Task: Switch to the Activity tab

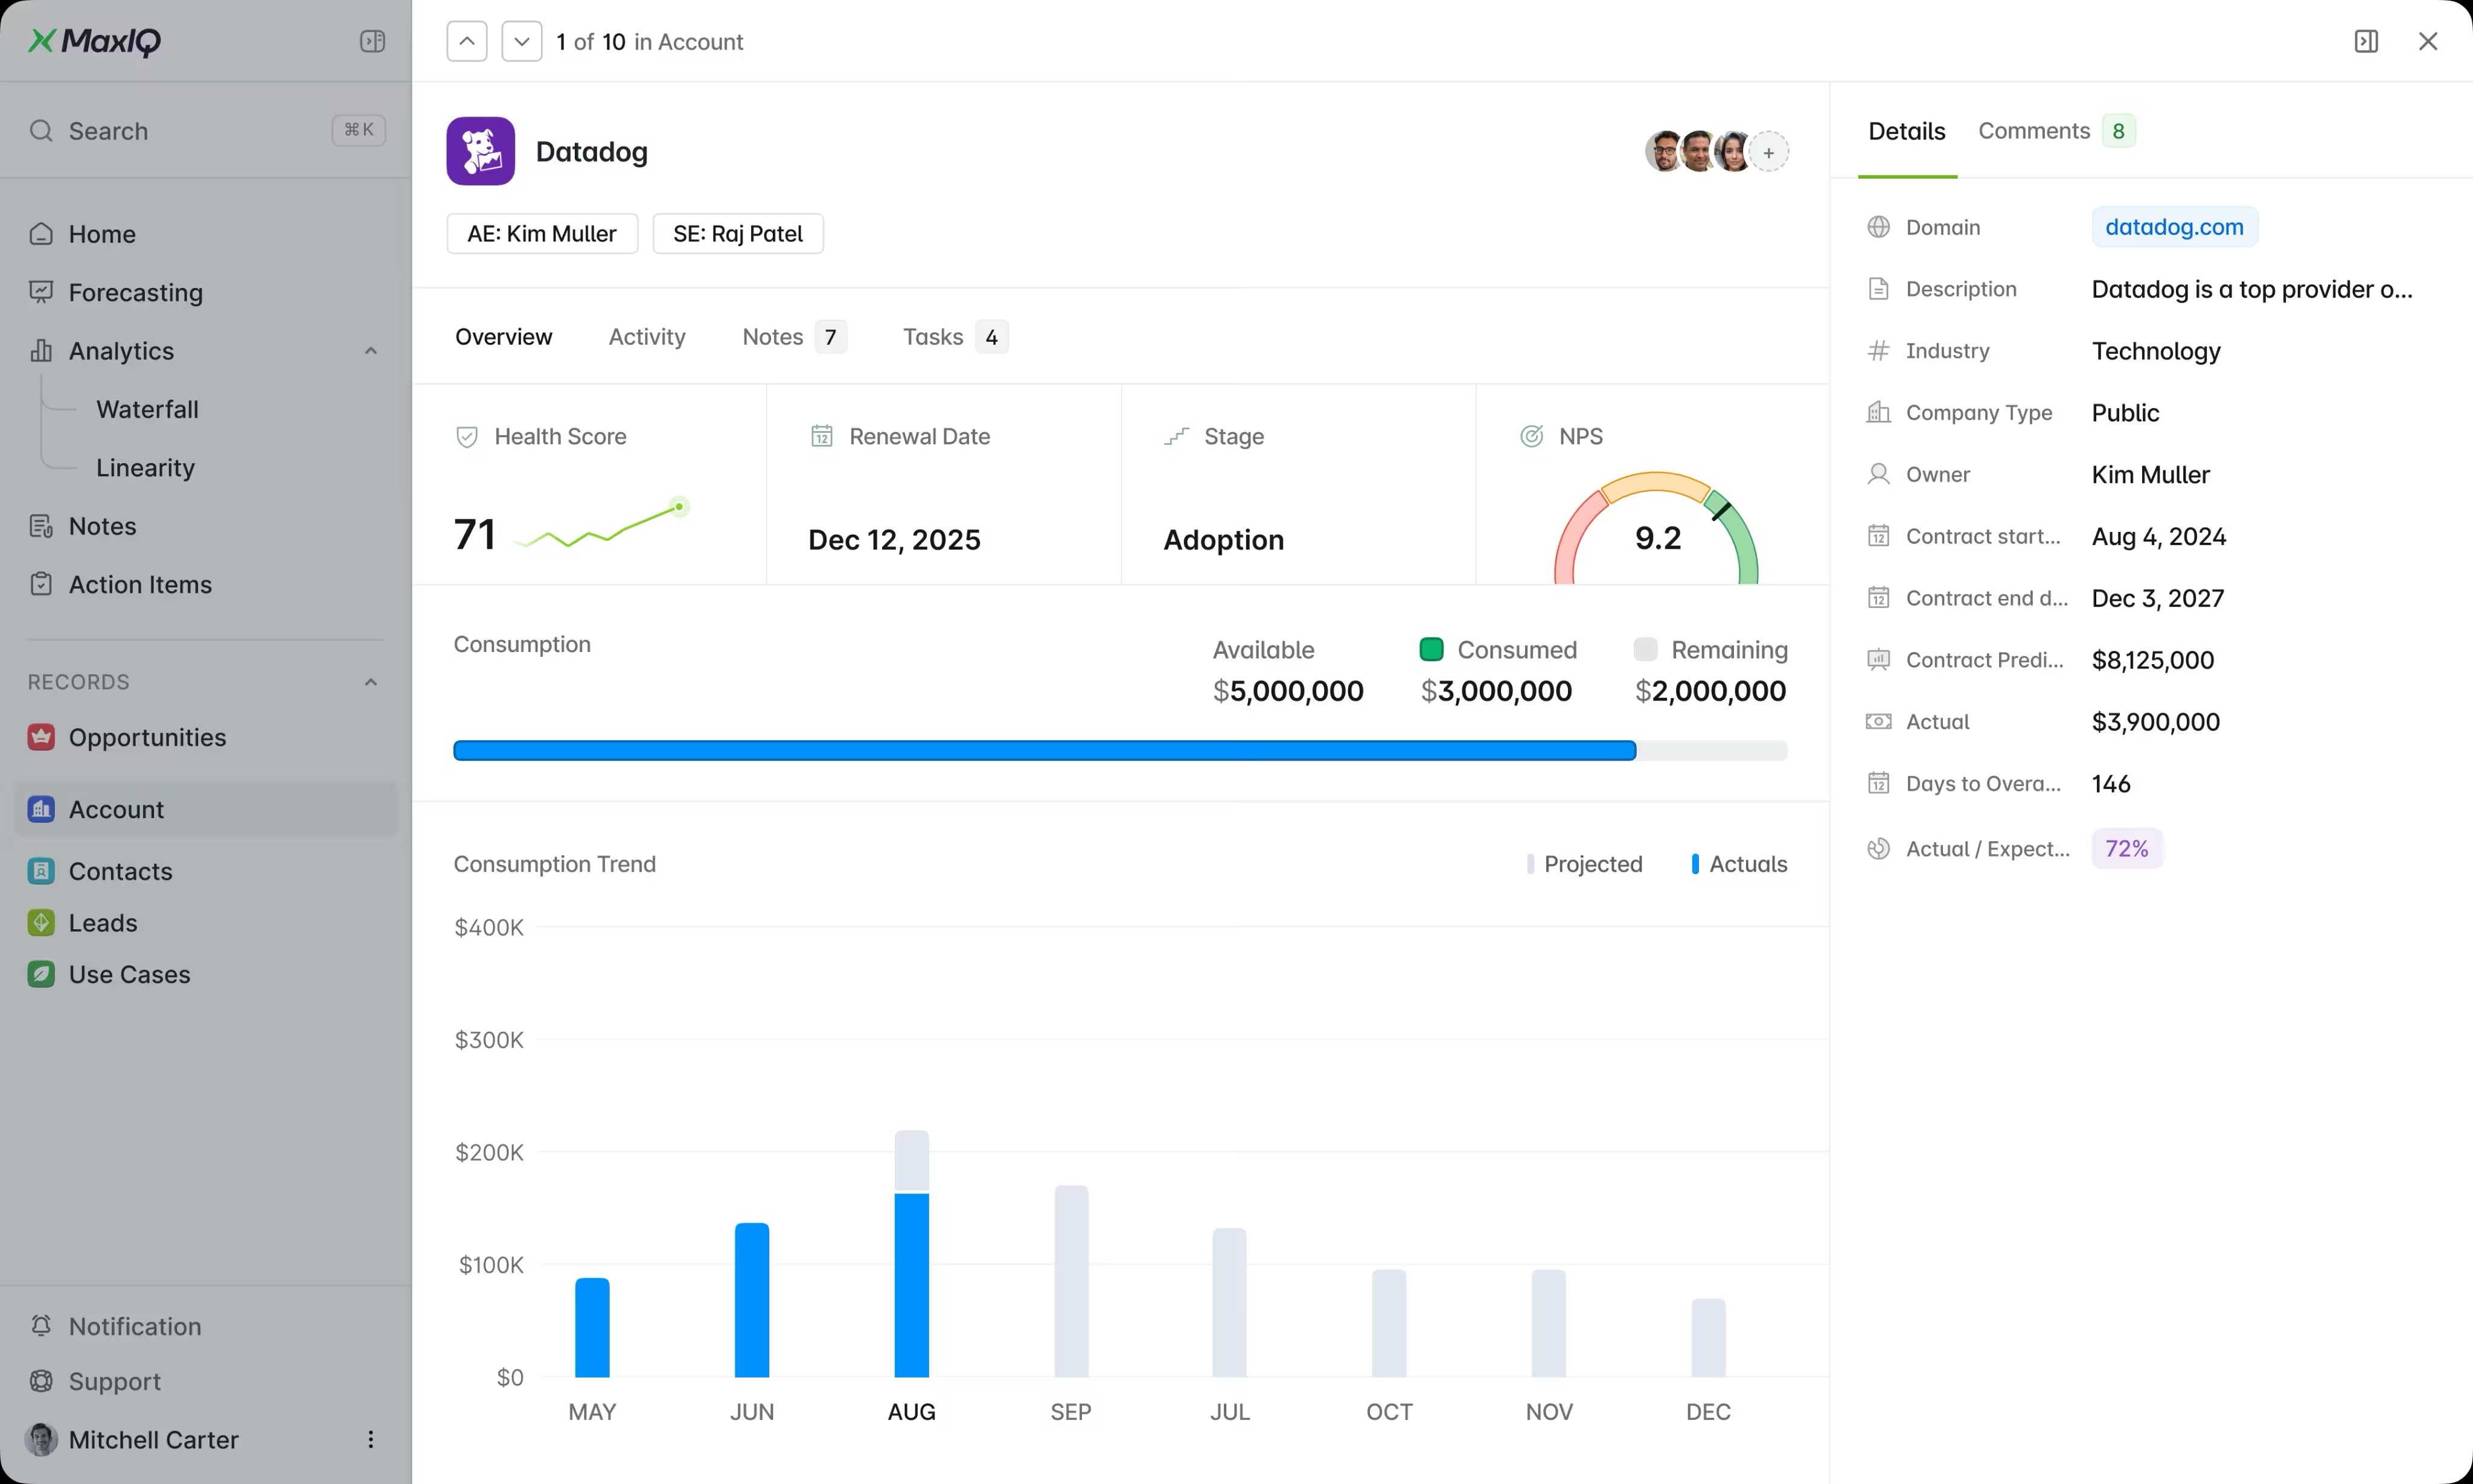Action: pos(647,337)
